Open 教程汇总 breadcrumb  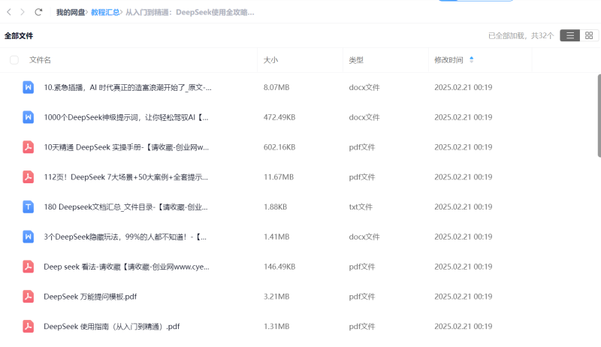[105, 12]
